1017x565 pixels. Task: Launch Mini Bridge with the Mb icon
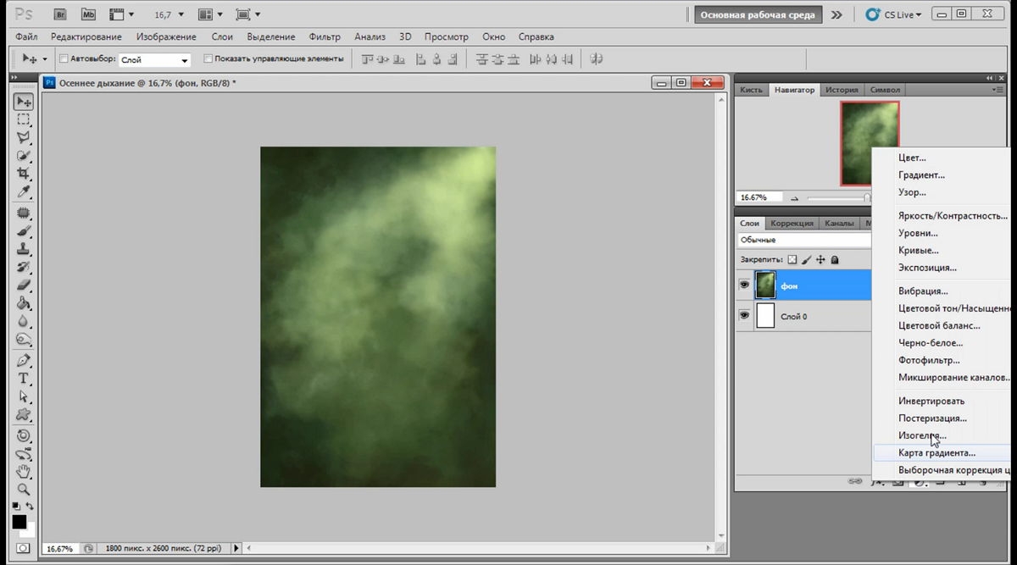pos(87,14)
